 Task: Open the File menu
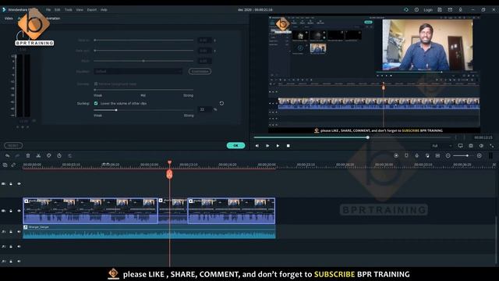48,10
